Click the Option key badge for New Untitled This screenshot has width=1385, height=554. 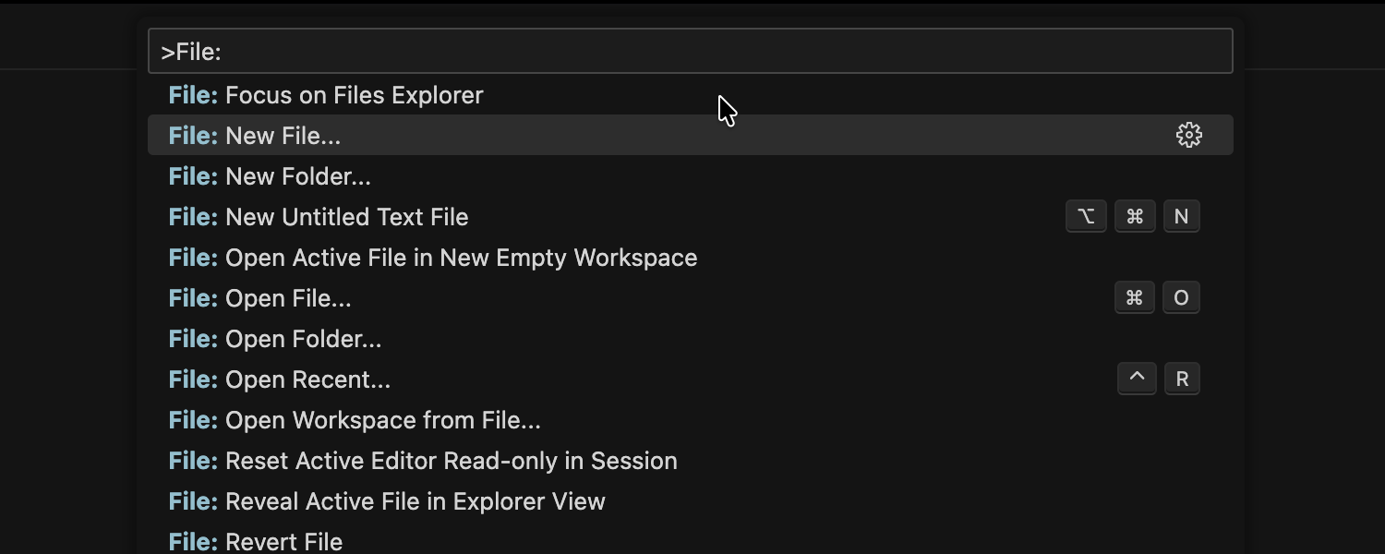pos(1086,217)
